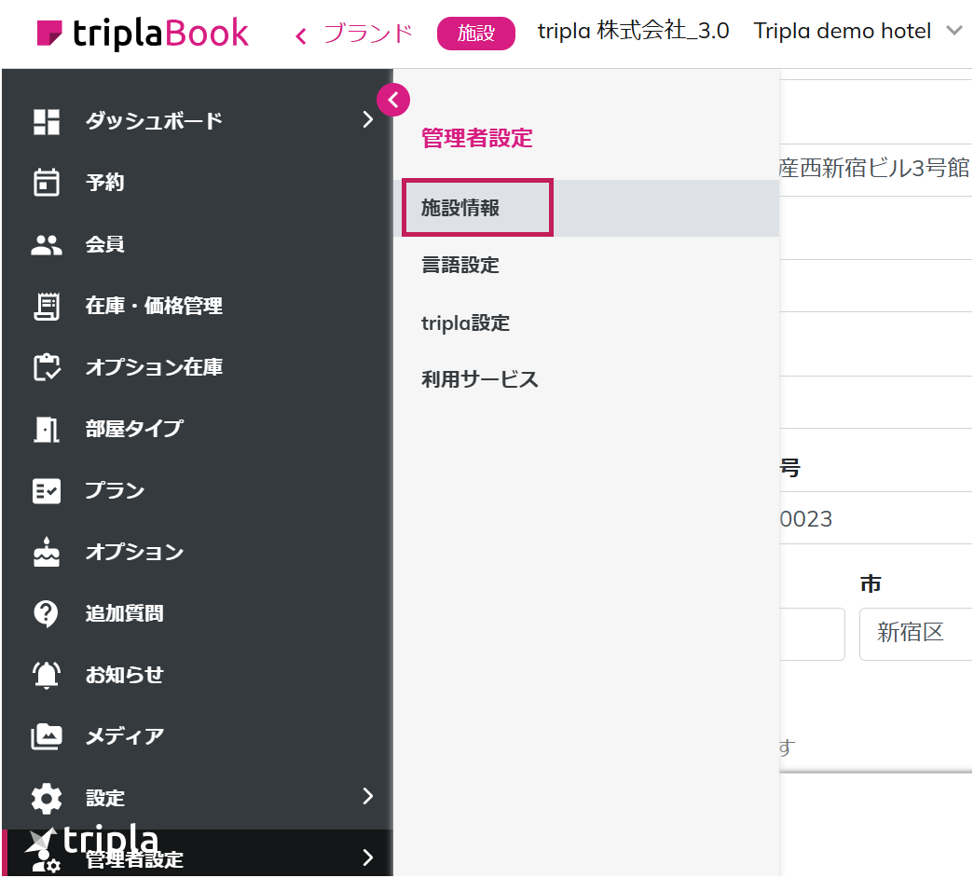Expand the ダッシュボード chevron arrow

pyautogui.click(x=368, y=120)
